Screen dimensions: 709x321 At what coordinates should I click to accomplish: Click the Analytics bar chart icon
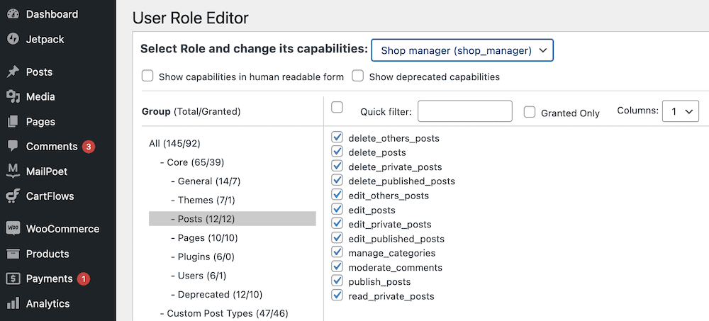point(13,303)
